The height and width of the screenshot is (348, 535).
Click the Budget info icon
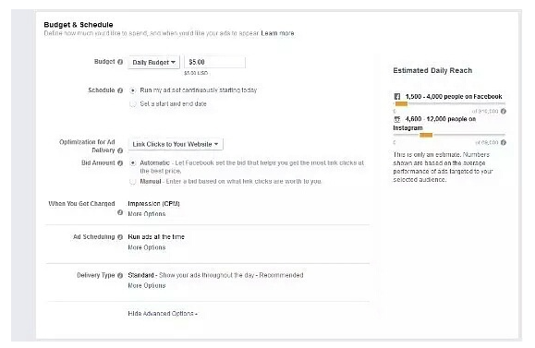(x=120, y=62)
